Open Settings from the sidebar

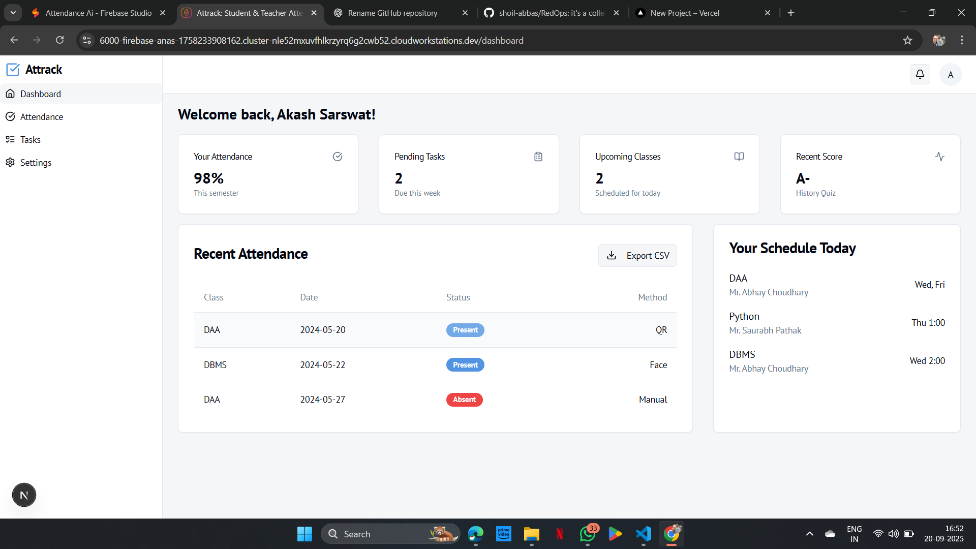36,162
